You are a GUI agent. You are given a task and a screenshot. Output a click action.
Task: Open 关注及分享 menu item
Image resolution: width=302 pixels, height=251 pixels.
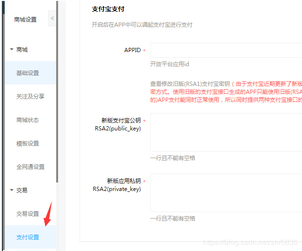(x=30, y=96)
